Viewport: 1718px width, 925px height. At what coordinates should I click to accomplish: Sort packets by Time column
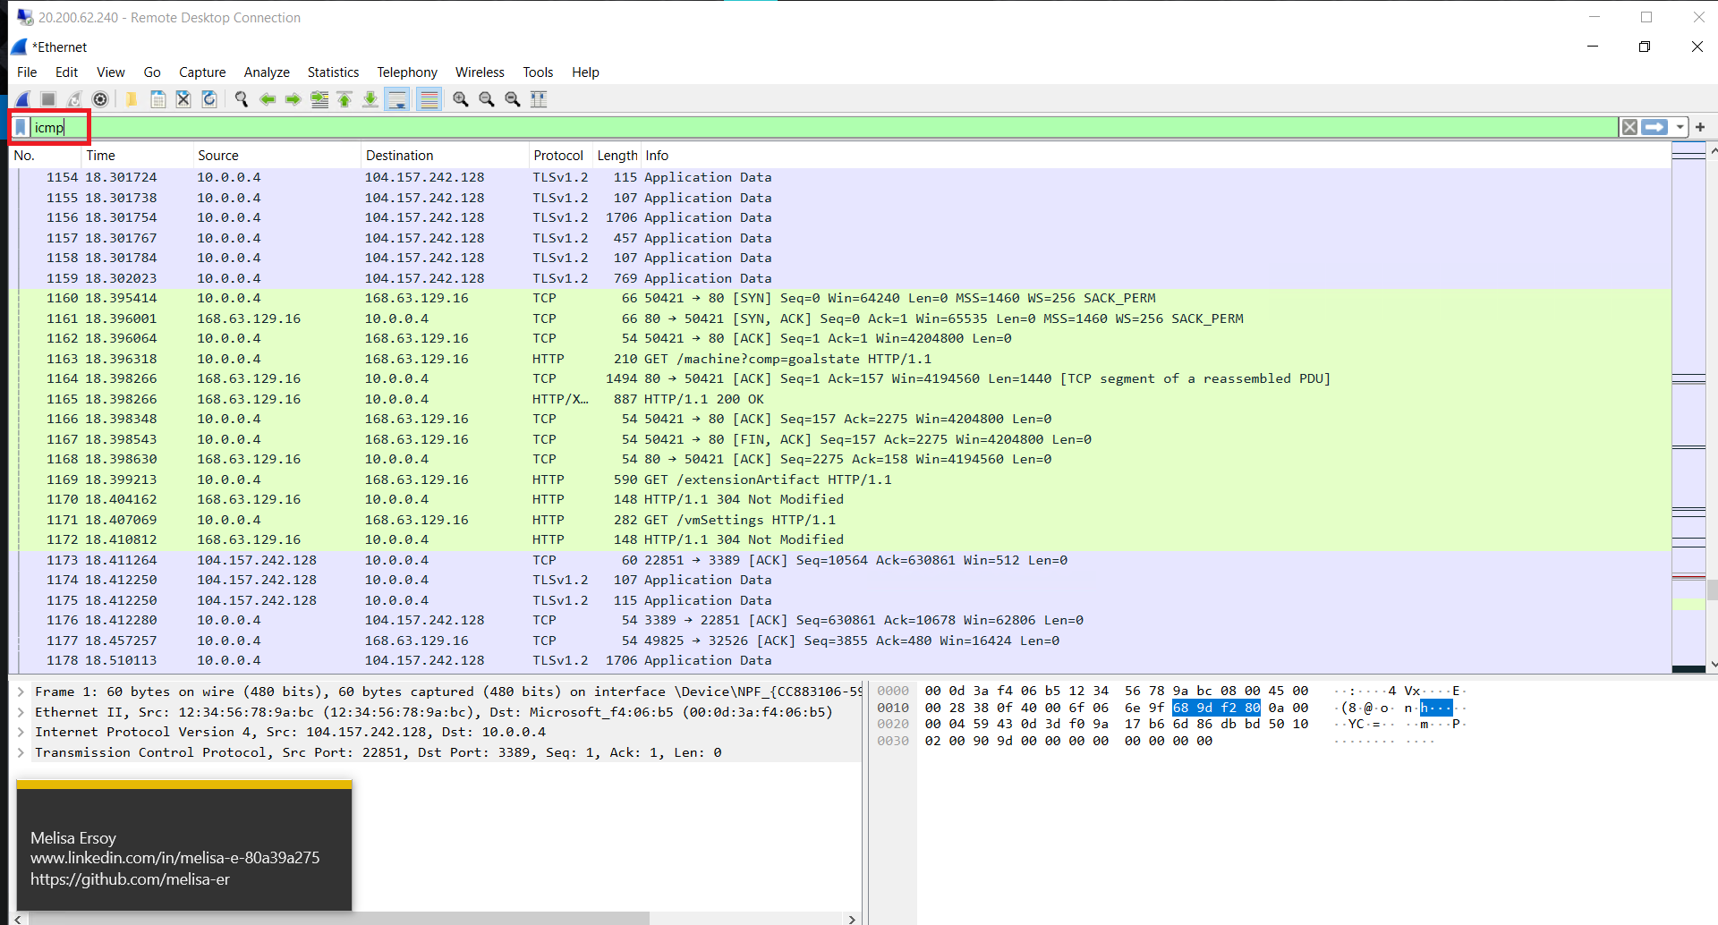point(137,156)
